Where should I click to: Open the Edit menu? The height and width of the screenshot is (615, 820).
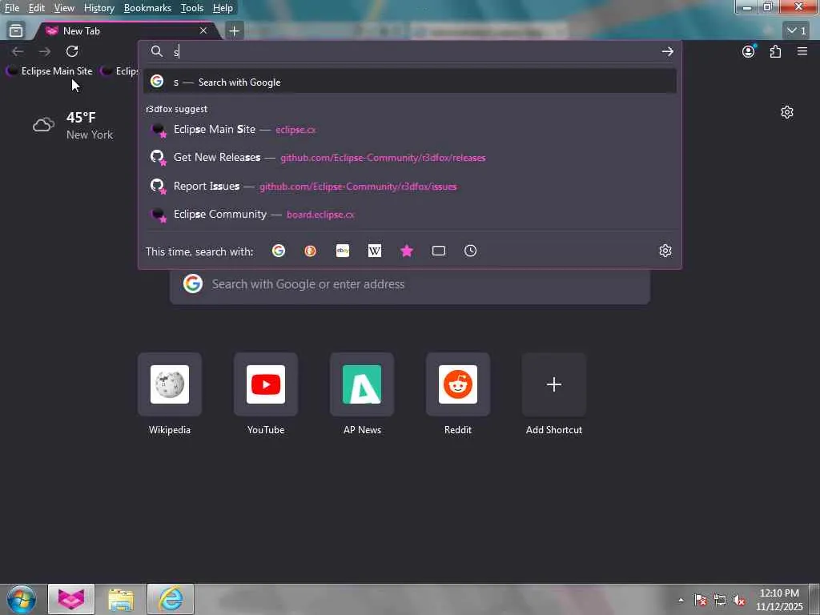tap(36, 8)
